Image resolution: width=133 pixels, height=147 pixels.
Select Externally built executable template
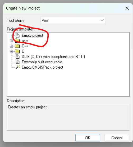pyautogui.click(x=42, y=62)
